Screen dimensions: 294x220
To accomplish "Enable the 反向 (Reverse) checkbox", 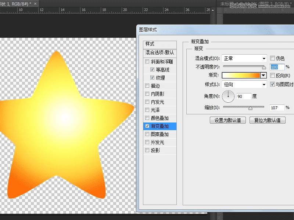I will click(x=272, y=76).
